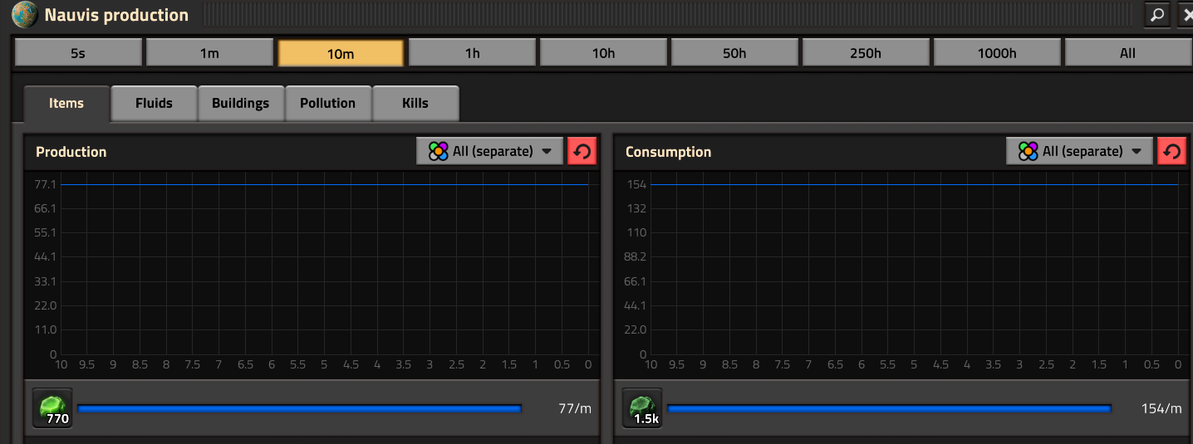1193x444 pixels.
Task: Click the Production panel heading
Action: (71, 152)
